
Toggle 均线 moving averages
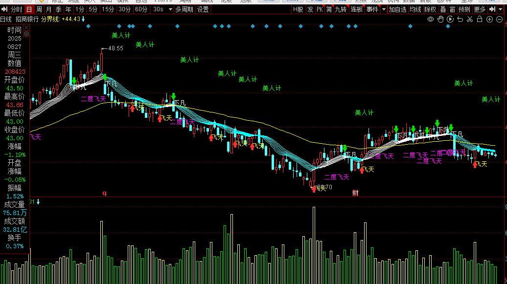tap(415, 9)
